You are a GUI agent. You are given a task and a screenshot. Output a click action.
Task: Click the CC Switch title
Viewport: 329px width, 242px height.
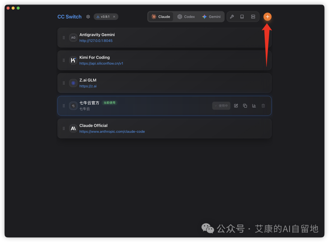pos(69,17)
